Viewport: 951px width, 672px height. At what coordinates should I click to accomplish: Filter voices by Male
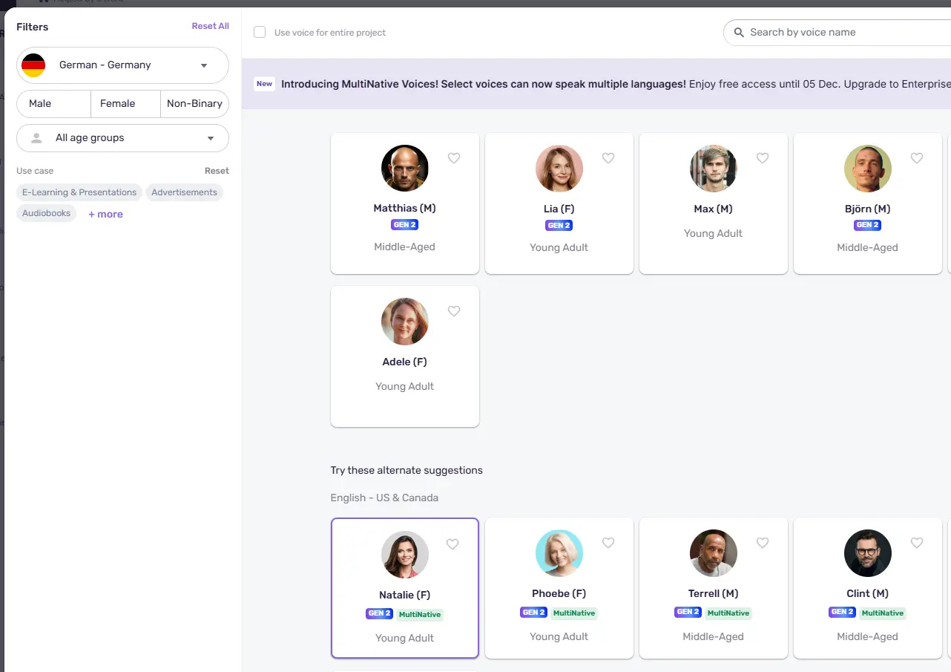[x=53, y=103]
